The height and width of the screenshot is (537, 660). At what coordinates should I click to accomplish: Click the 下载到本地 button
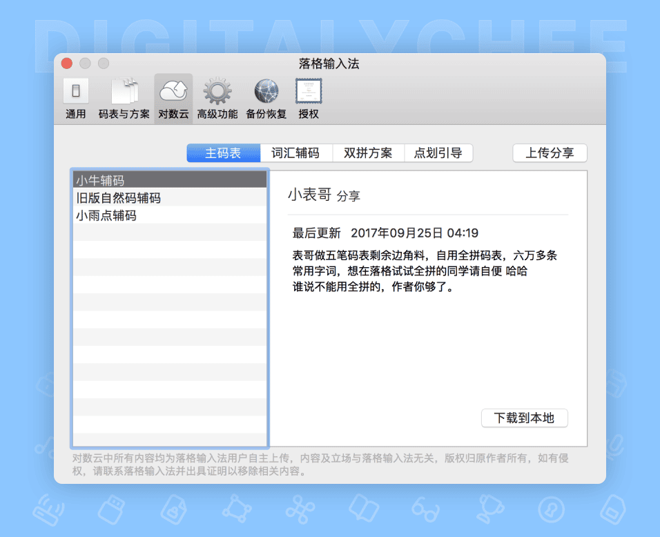point(525,418)
